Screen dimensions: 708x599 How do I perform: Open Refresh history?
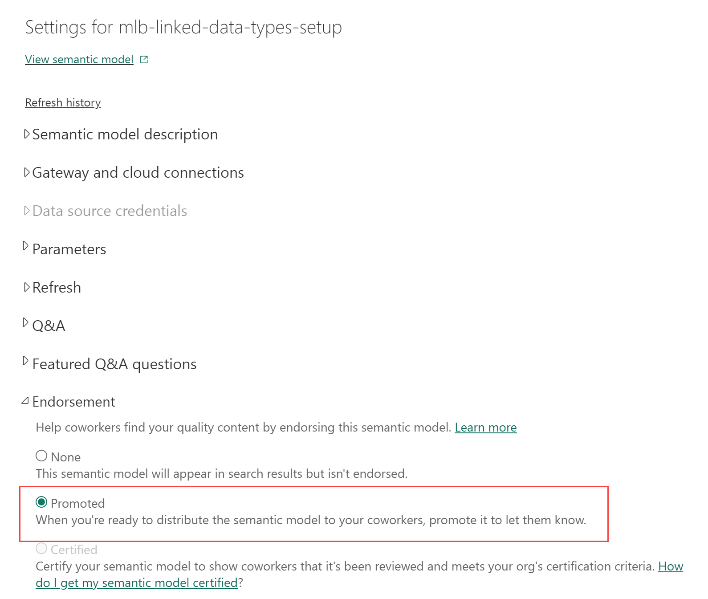pyautogui.click(x=63, y=103)
